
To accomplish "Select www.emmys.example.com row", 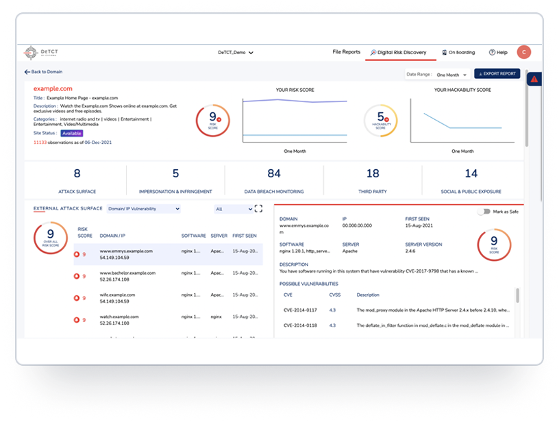I will (x=169, y=254).
